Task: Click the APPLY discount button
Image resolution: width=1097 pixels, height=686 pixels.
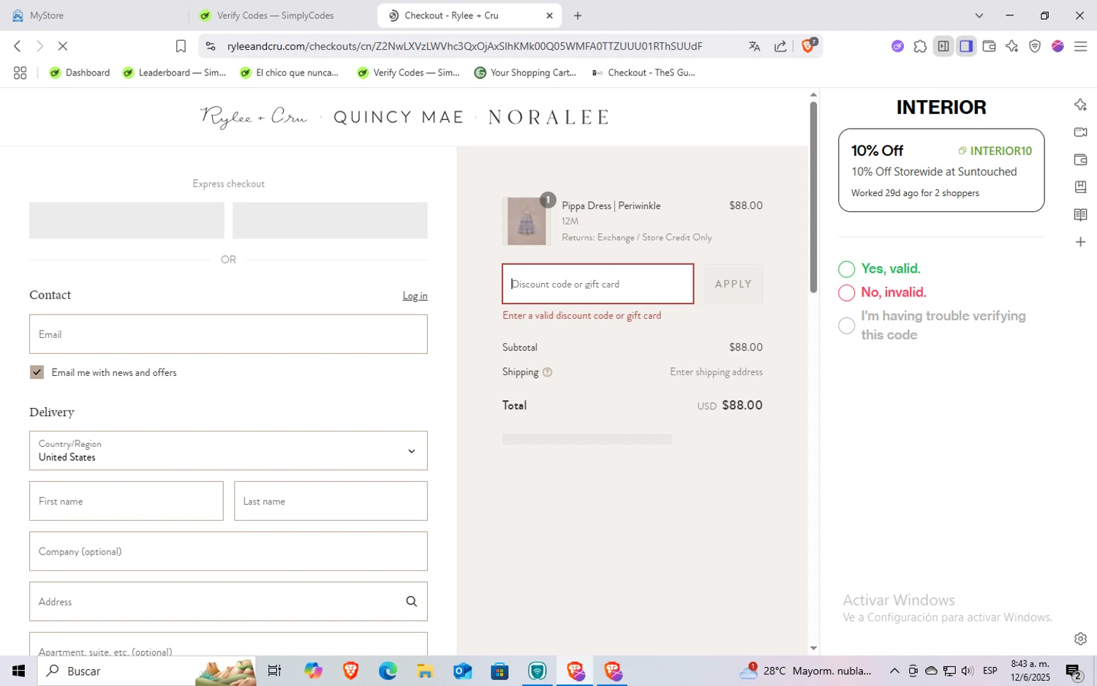Action: point(733,284)
